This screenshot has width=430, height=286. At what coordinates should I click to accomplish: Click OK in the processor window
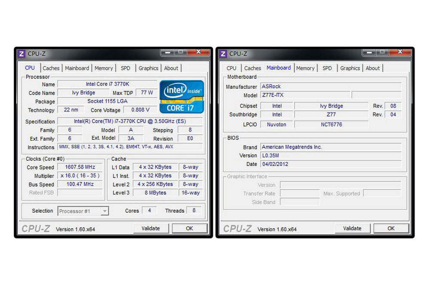(190, 228)
